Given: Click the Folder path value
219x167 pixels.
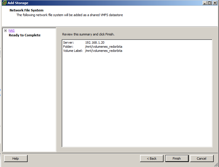Looking at the screenshot, I should (x=103, y=47).
